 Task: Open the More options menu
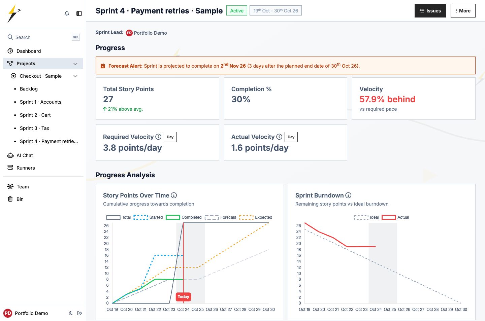click(x=463, y=11)
